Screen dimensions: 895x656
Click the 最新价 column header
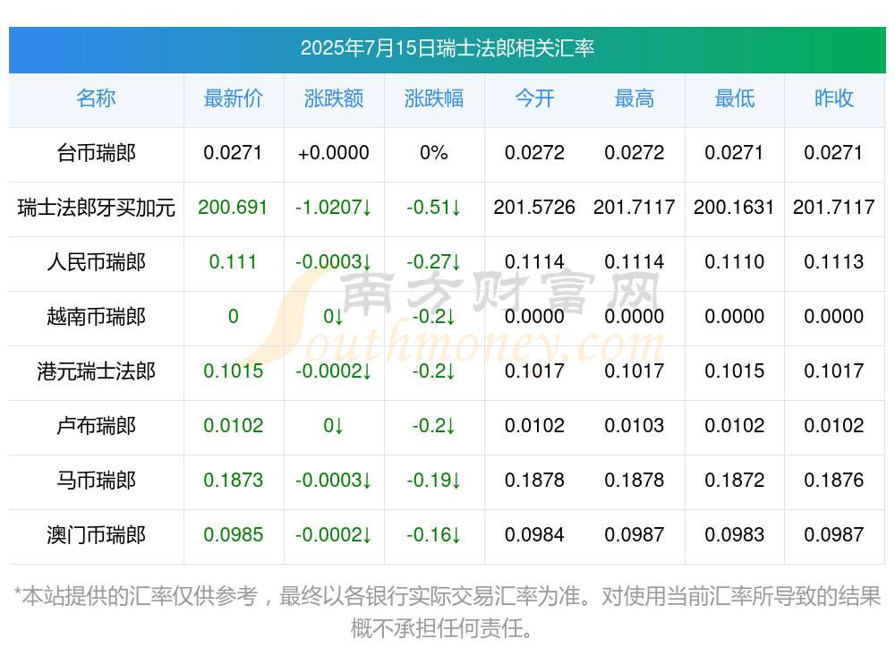(x=233, y=98)
